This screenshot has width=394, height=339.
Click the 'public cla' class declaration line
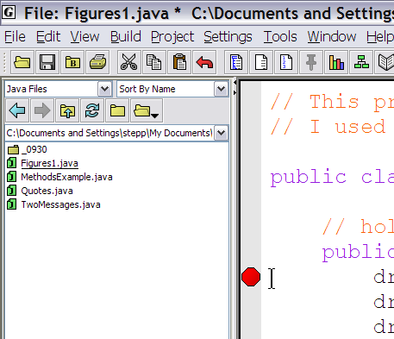332,177
